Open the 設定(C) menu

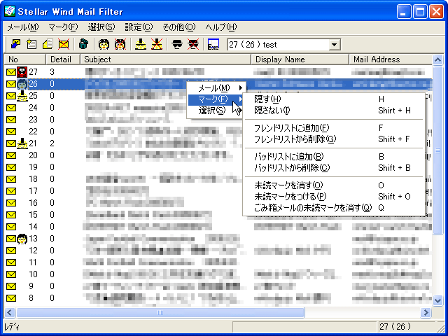tap(139, 27)
